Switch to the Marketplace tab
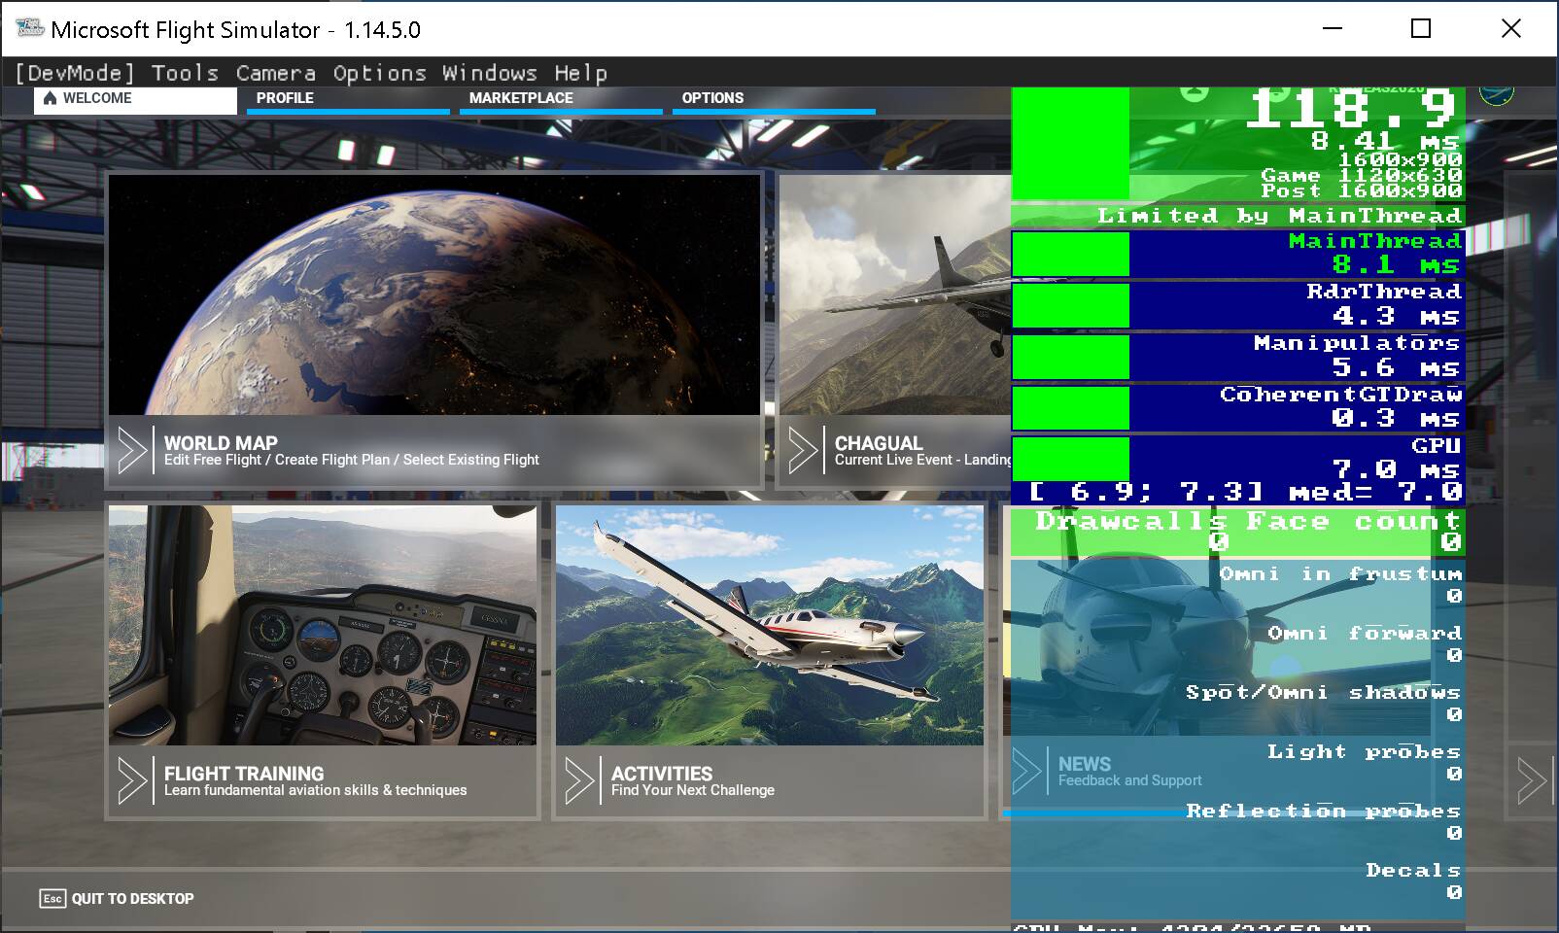The width and height of the screenshot is (1559, 933). click(x=521, y=98)
